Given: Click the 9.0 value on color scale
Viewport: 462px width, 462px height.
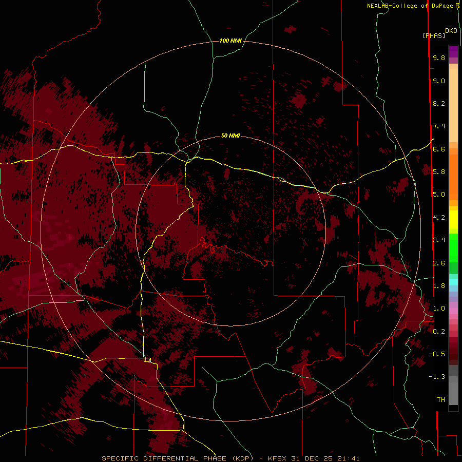Looking at the screenshot, I should [439, 81].
